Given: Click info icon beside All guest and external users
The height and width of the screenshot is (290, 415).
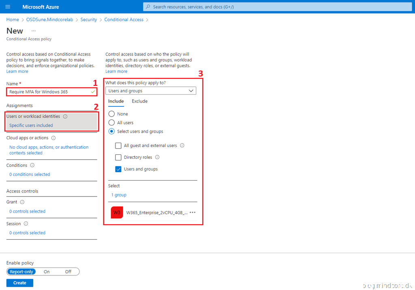Looking at the screenshot, I should point(182,145).
